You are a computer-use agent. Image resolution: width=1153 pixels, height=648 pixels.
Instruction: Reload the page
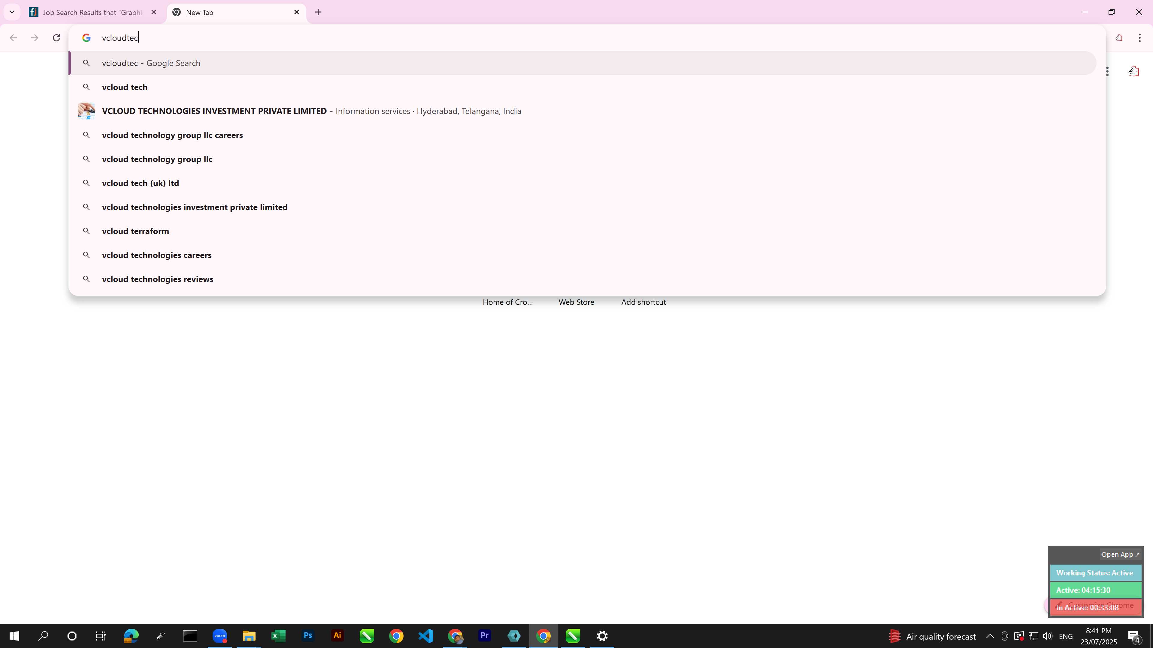point(56,37)
